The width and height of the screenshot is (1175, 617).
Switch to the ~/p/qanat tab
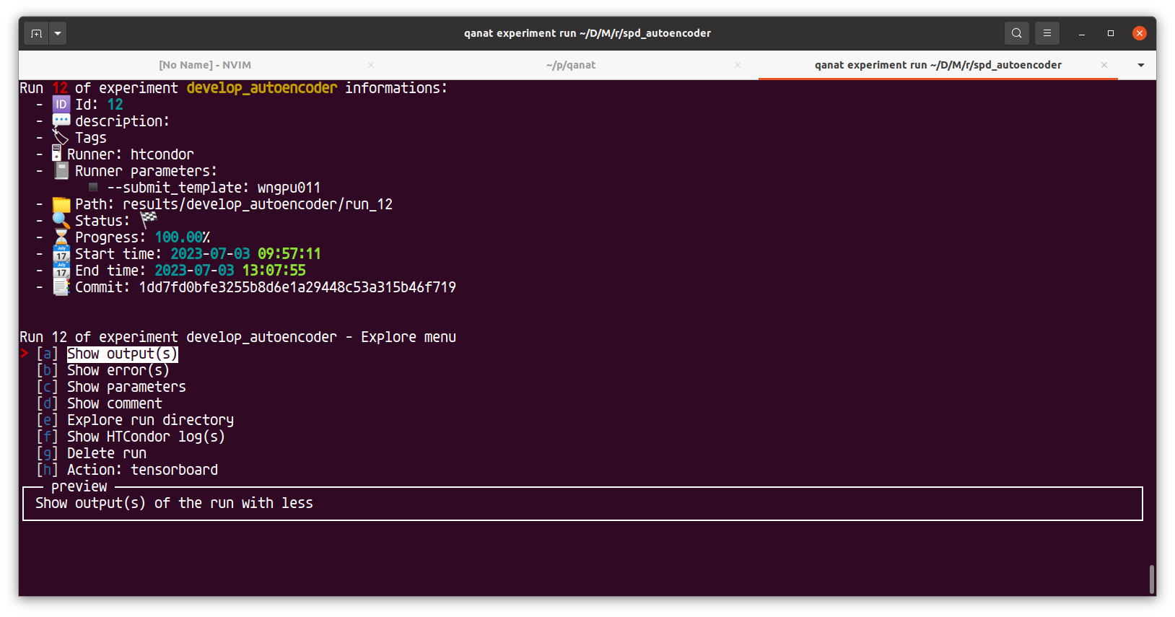click(570, 65)
